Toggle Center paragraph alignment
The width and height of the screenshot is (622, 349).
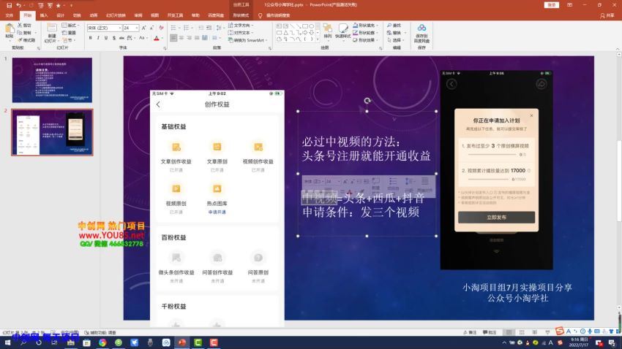point(181,38)
